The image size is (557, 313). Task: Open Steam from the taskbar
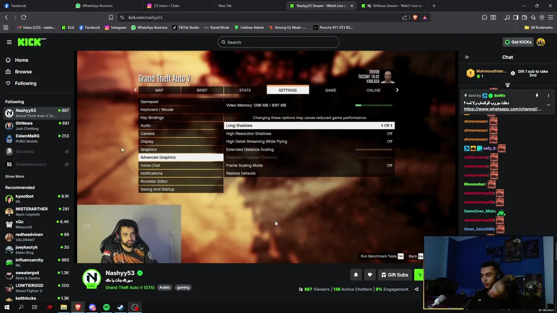(x=121, y=307)
